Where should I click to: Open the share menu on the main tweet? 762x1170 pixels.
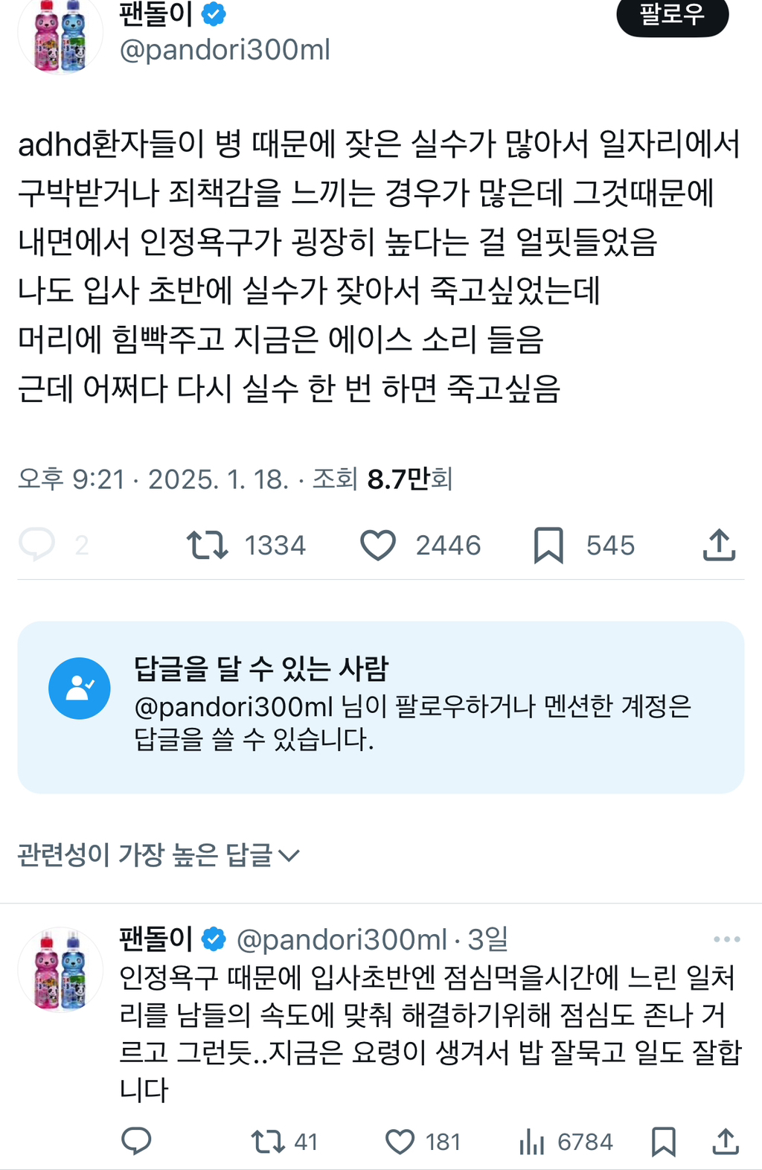click(720, 546)
